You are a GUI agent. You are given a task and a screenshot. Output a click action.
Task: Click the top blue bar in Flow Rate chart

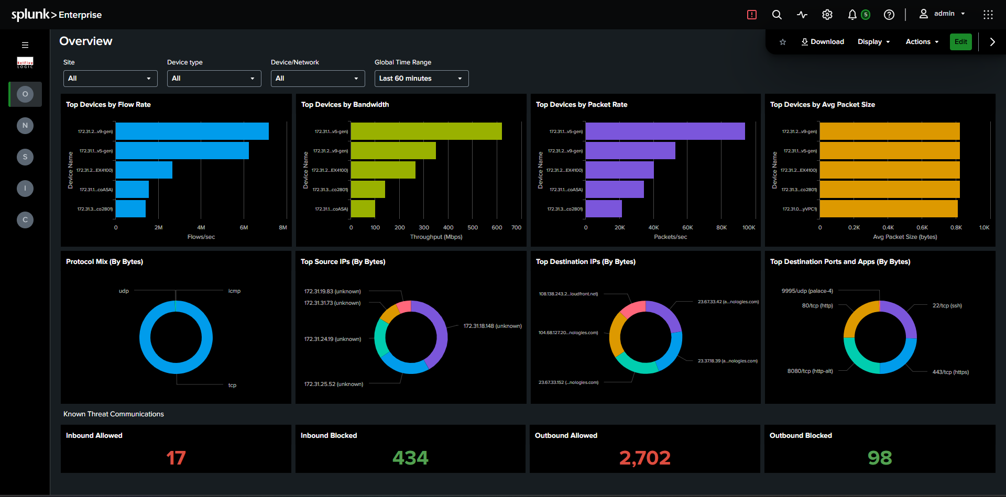[x=192, y=131]
